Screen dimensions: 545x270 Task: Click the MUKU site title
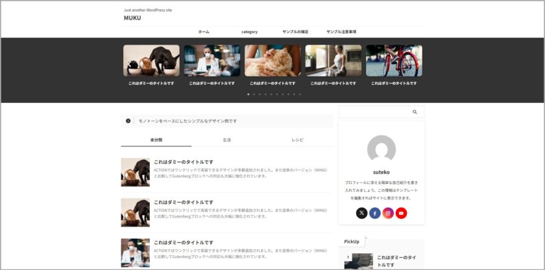132,18
